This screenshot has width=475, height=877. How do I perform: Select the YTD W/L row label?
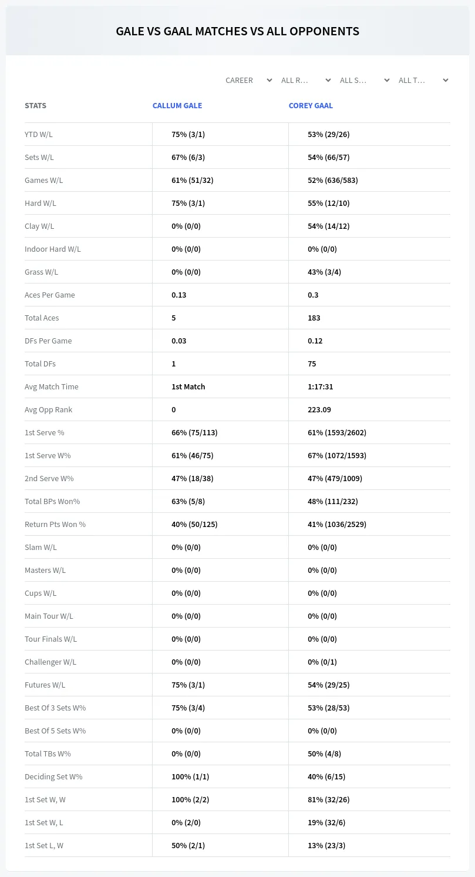39,134
